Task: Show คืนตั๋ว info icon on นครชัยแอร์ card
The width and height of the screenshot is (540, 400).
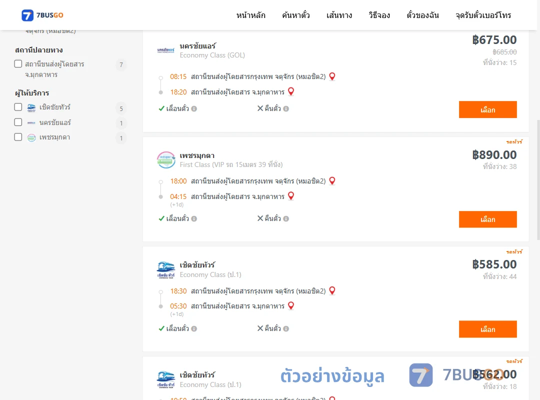Action: pos(286,109)
